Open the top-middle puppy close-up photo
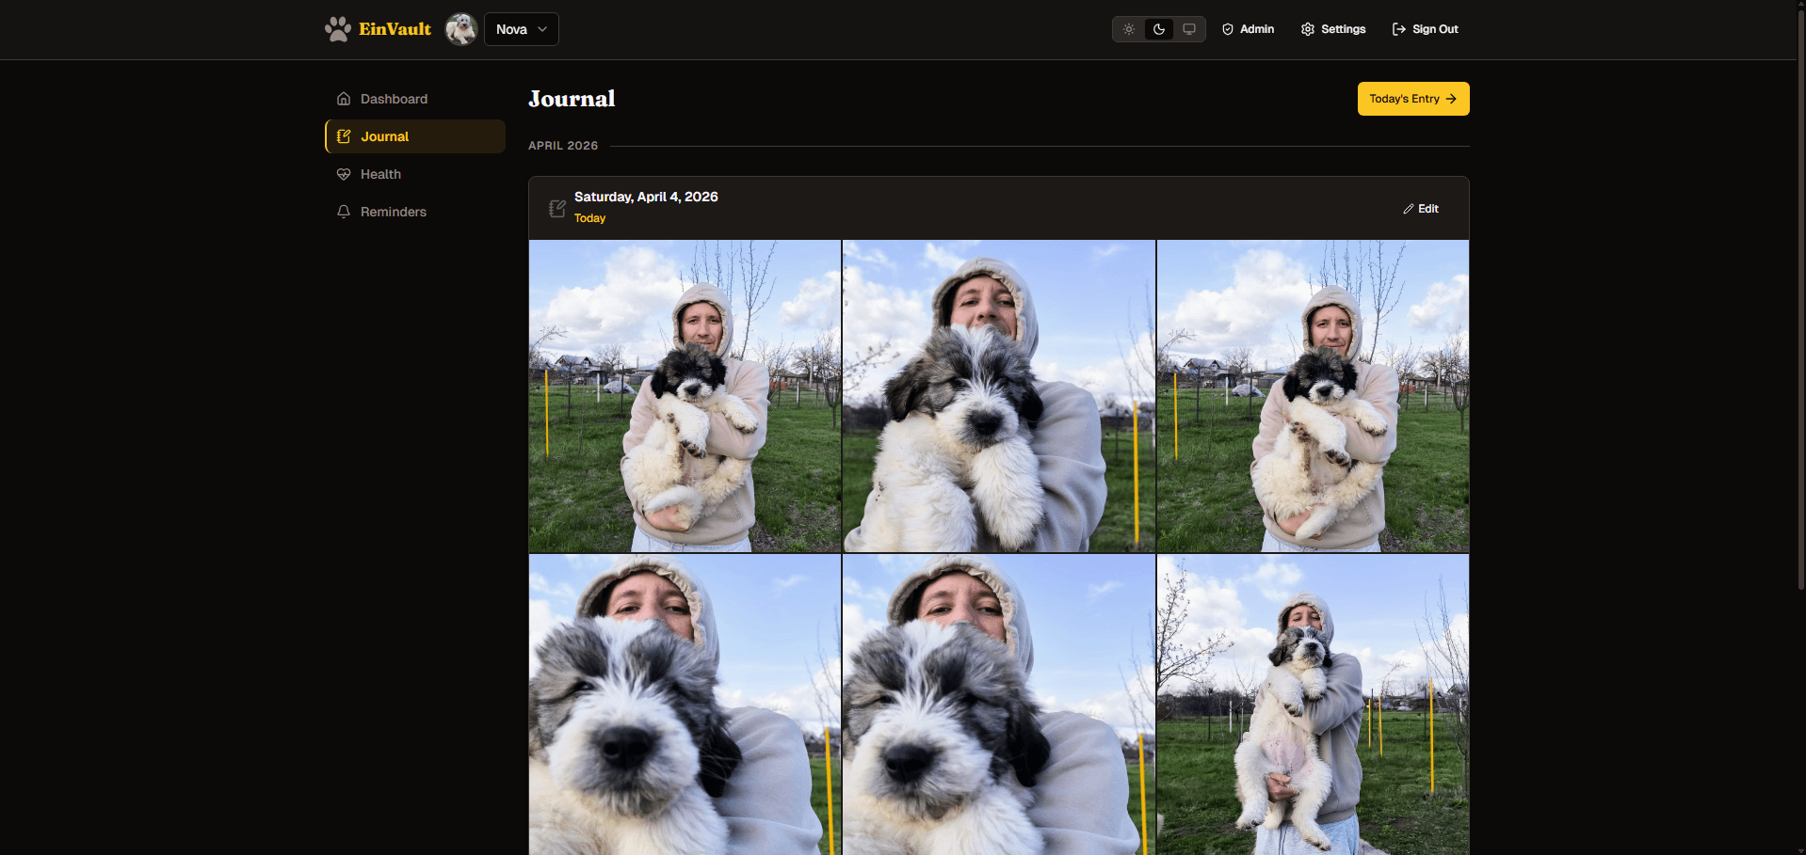 point(998,396)
